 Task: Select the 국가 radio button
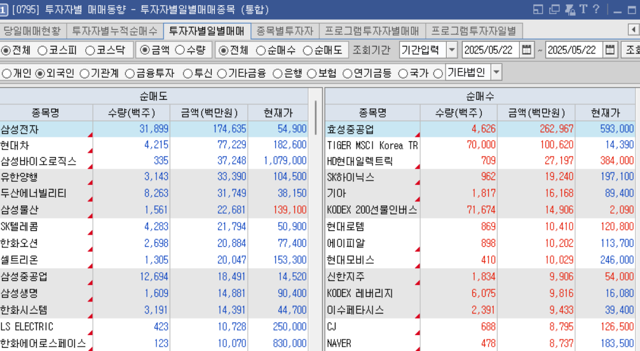[x=403, y=74]
